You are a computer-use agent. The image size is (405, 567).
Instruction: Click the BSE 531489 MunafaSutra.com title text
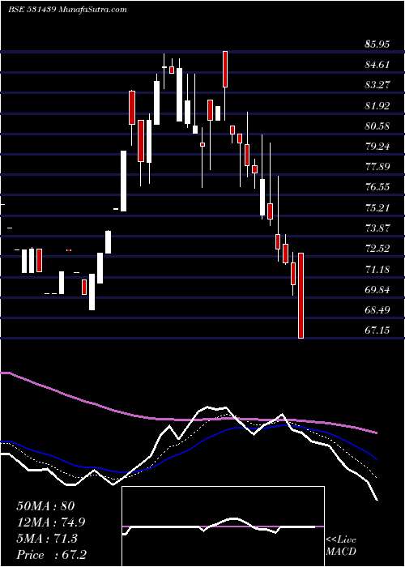coord(67,10)
